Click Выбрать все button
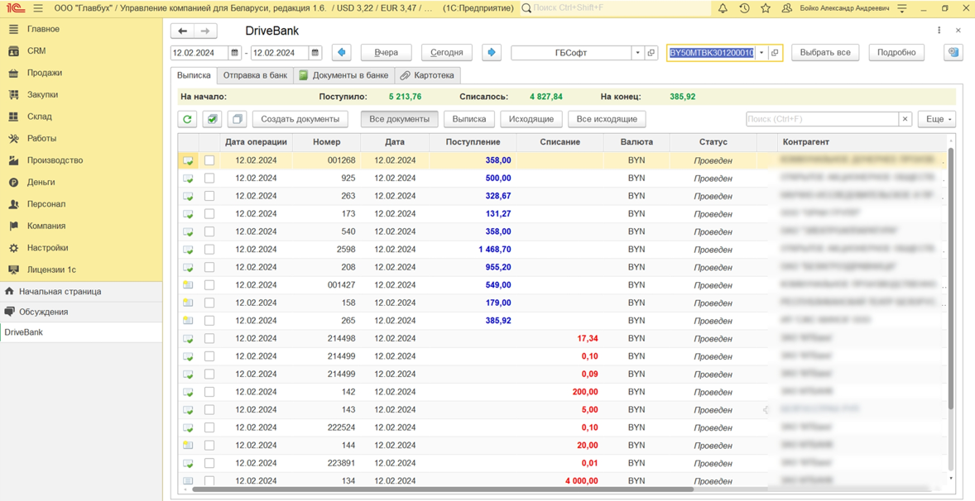The width and height of the screenshot is (975, 501). 825,53
